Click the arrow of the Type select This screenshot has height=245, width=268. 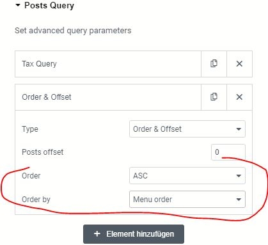[x=239, y=129]
